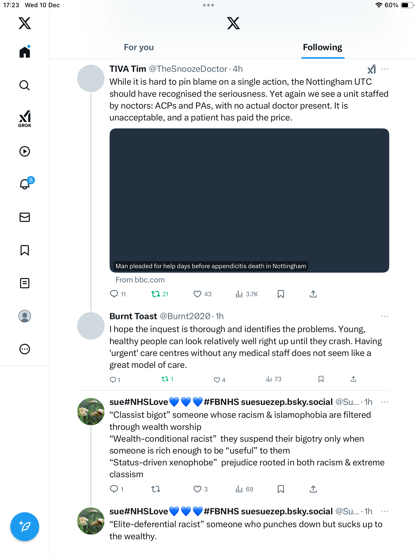Bookmark Burnt Toast's reply

click(x=321, y=379)
